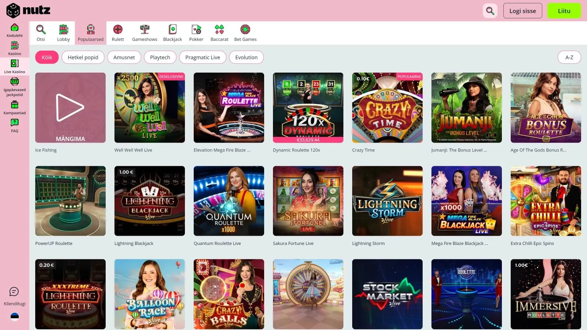
Task: Switch to the Rulett category tab
Action: tap(118, 33)
